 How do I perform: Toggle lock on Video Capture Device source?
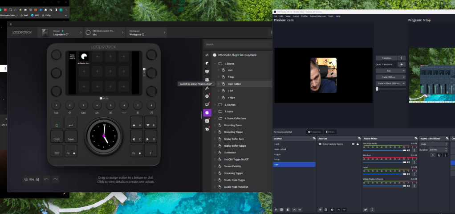(x=357, y=144)
